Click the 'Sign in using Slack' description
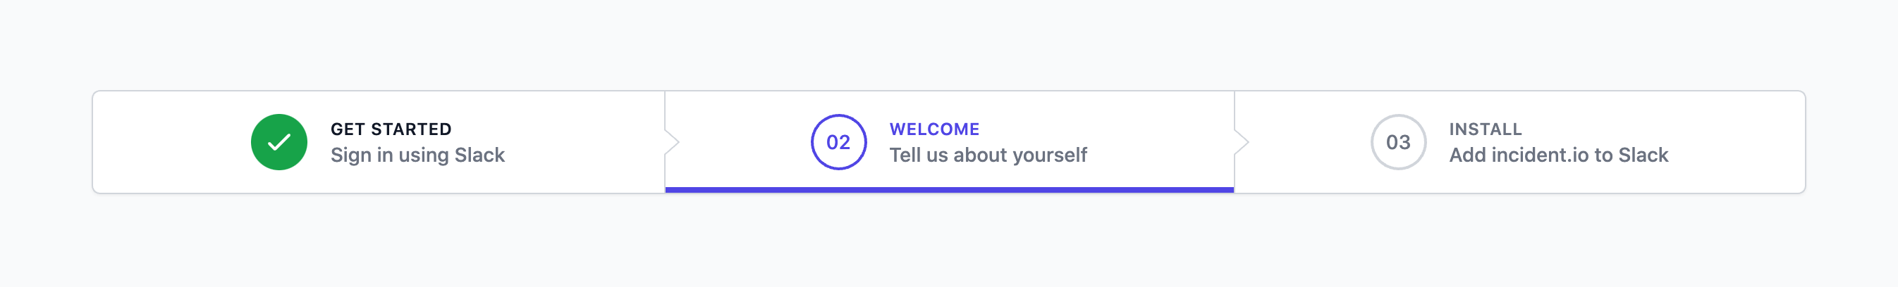Viewport: 1898px width, 287px height. click(x=417, y=155)
